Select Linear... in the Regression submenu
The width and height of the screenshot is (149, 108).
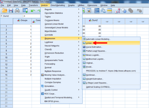coord(111,43)
